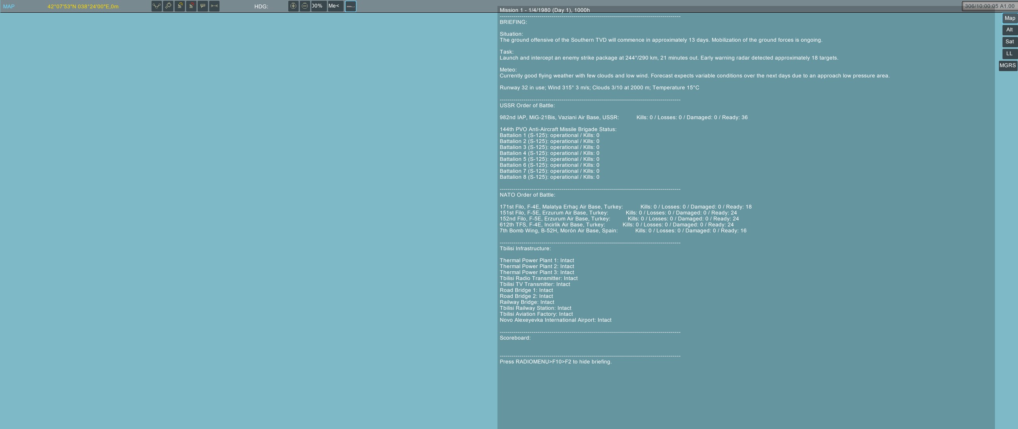Click the 100% zoom reset button
Screen dimensions: 1018x429
click(x=319, y=6)
